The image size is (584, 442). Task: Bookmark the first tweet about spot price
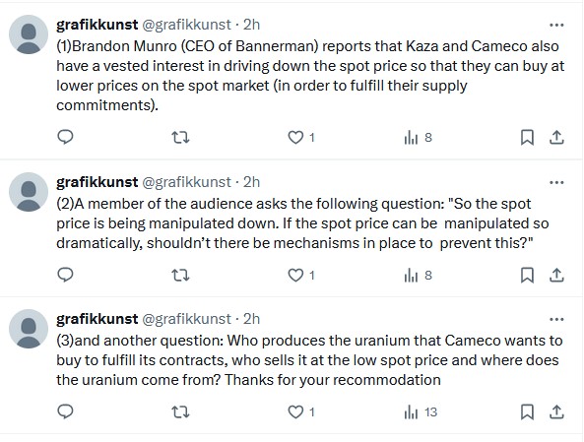[527, 138]
